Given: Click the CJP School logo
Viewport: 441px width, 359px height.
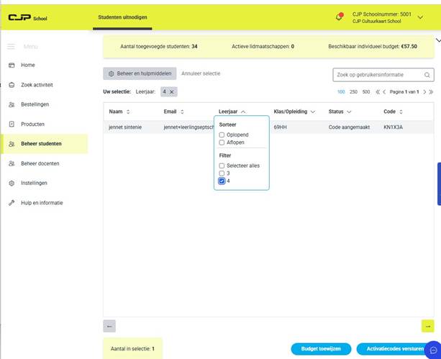Looking at the screenshot, I should [x=27, y=18].
